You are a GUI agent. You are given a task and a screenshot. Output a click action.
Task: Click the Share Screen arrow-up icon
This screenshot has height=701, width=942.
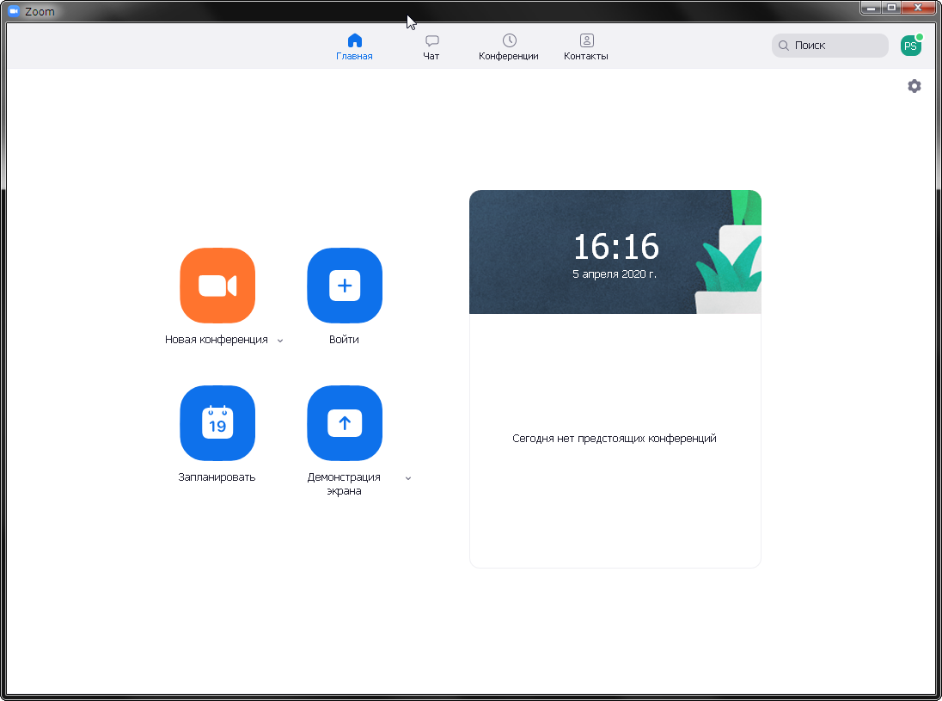345,423
